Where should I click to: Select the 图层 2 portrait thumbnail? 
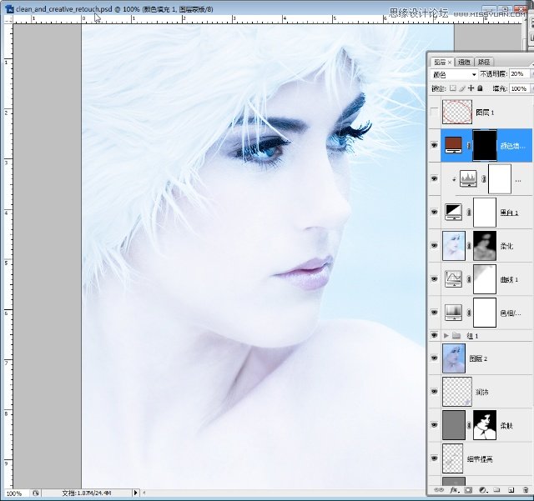[454, 358]
